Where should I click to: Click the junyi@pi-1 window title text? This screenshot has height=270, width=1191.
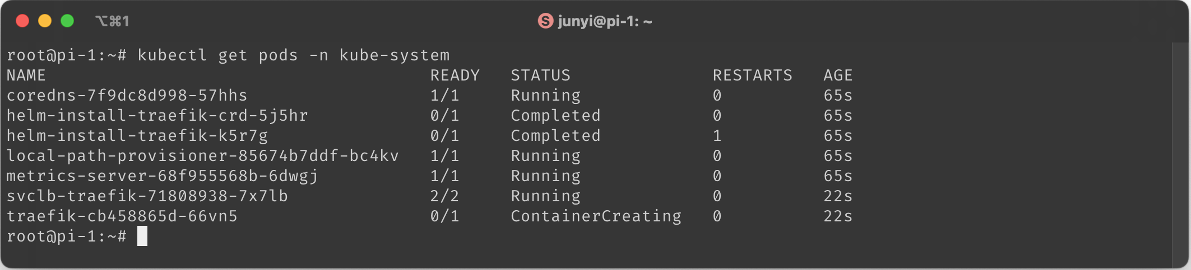tap(605, 21)
